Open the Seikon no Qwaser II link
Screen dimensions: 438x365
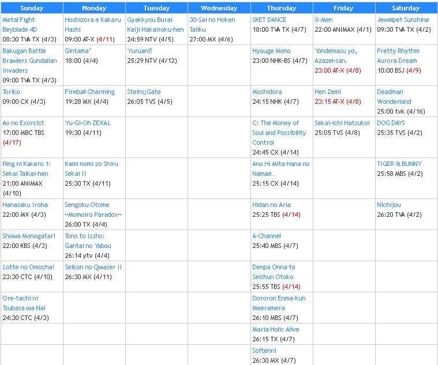click(93, 267)
